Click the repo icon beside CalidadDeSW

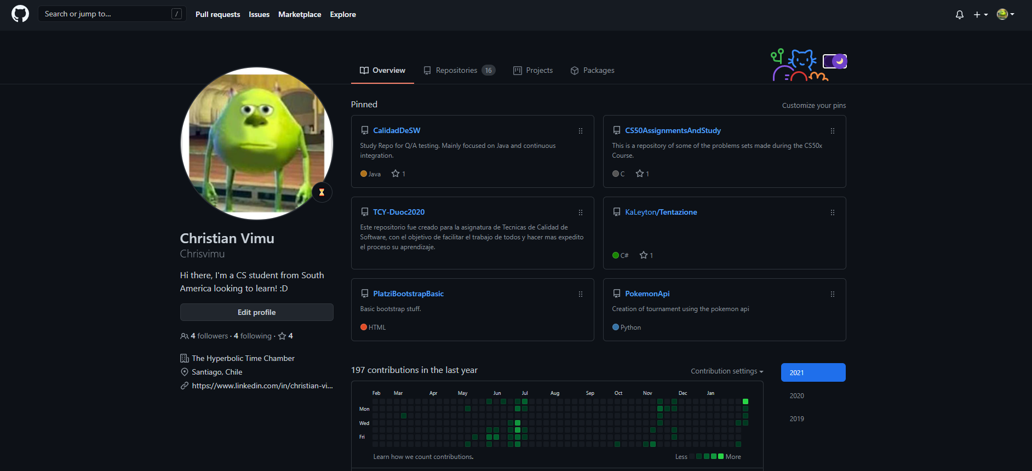365,130
